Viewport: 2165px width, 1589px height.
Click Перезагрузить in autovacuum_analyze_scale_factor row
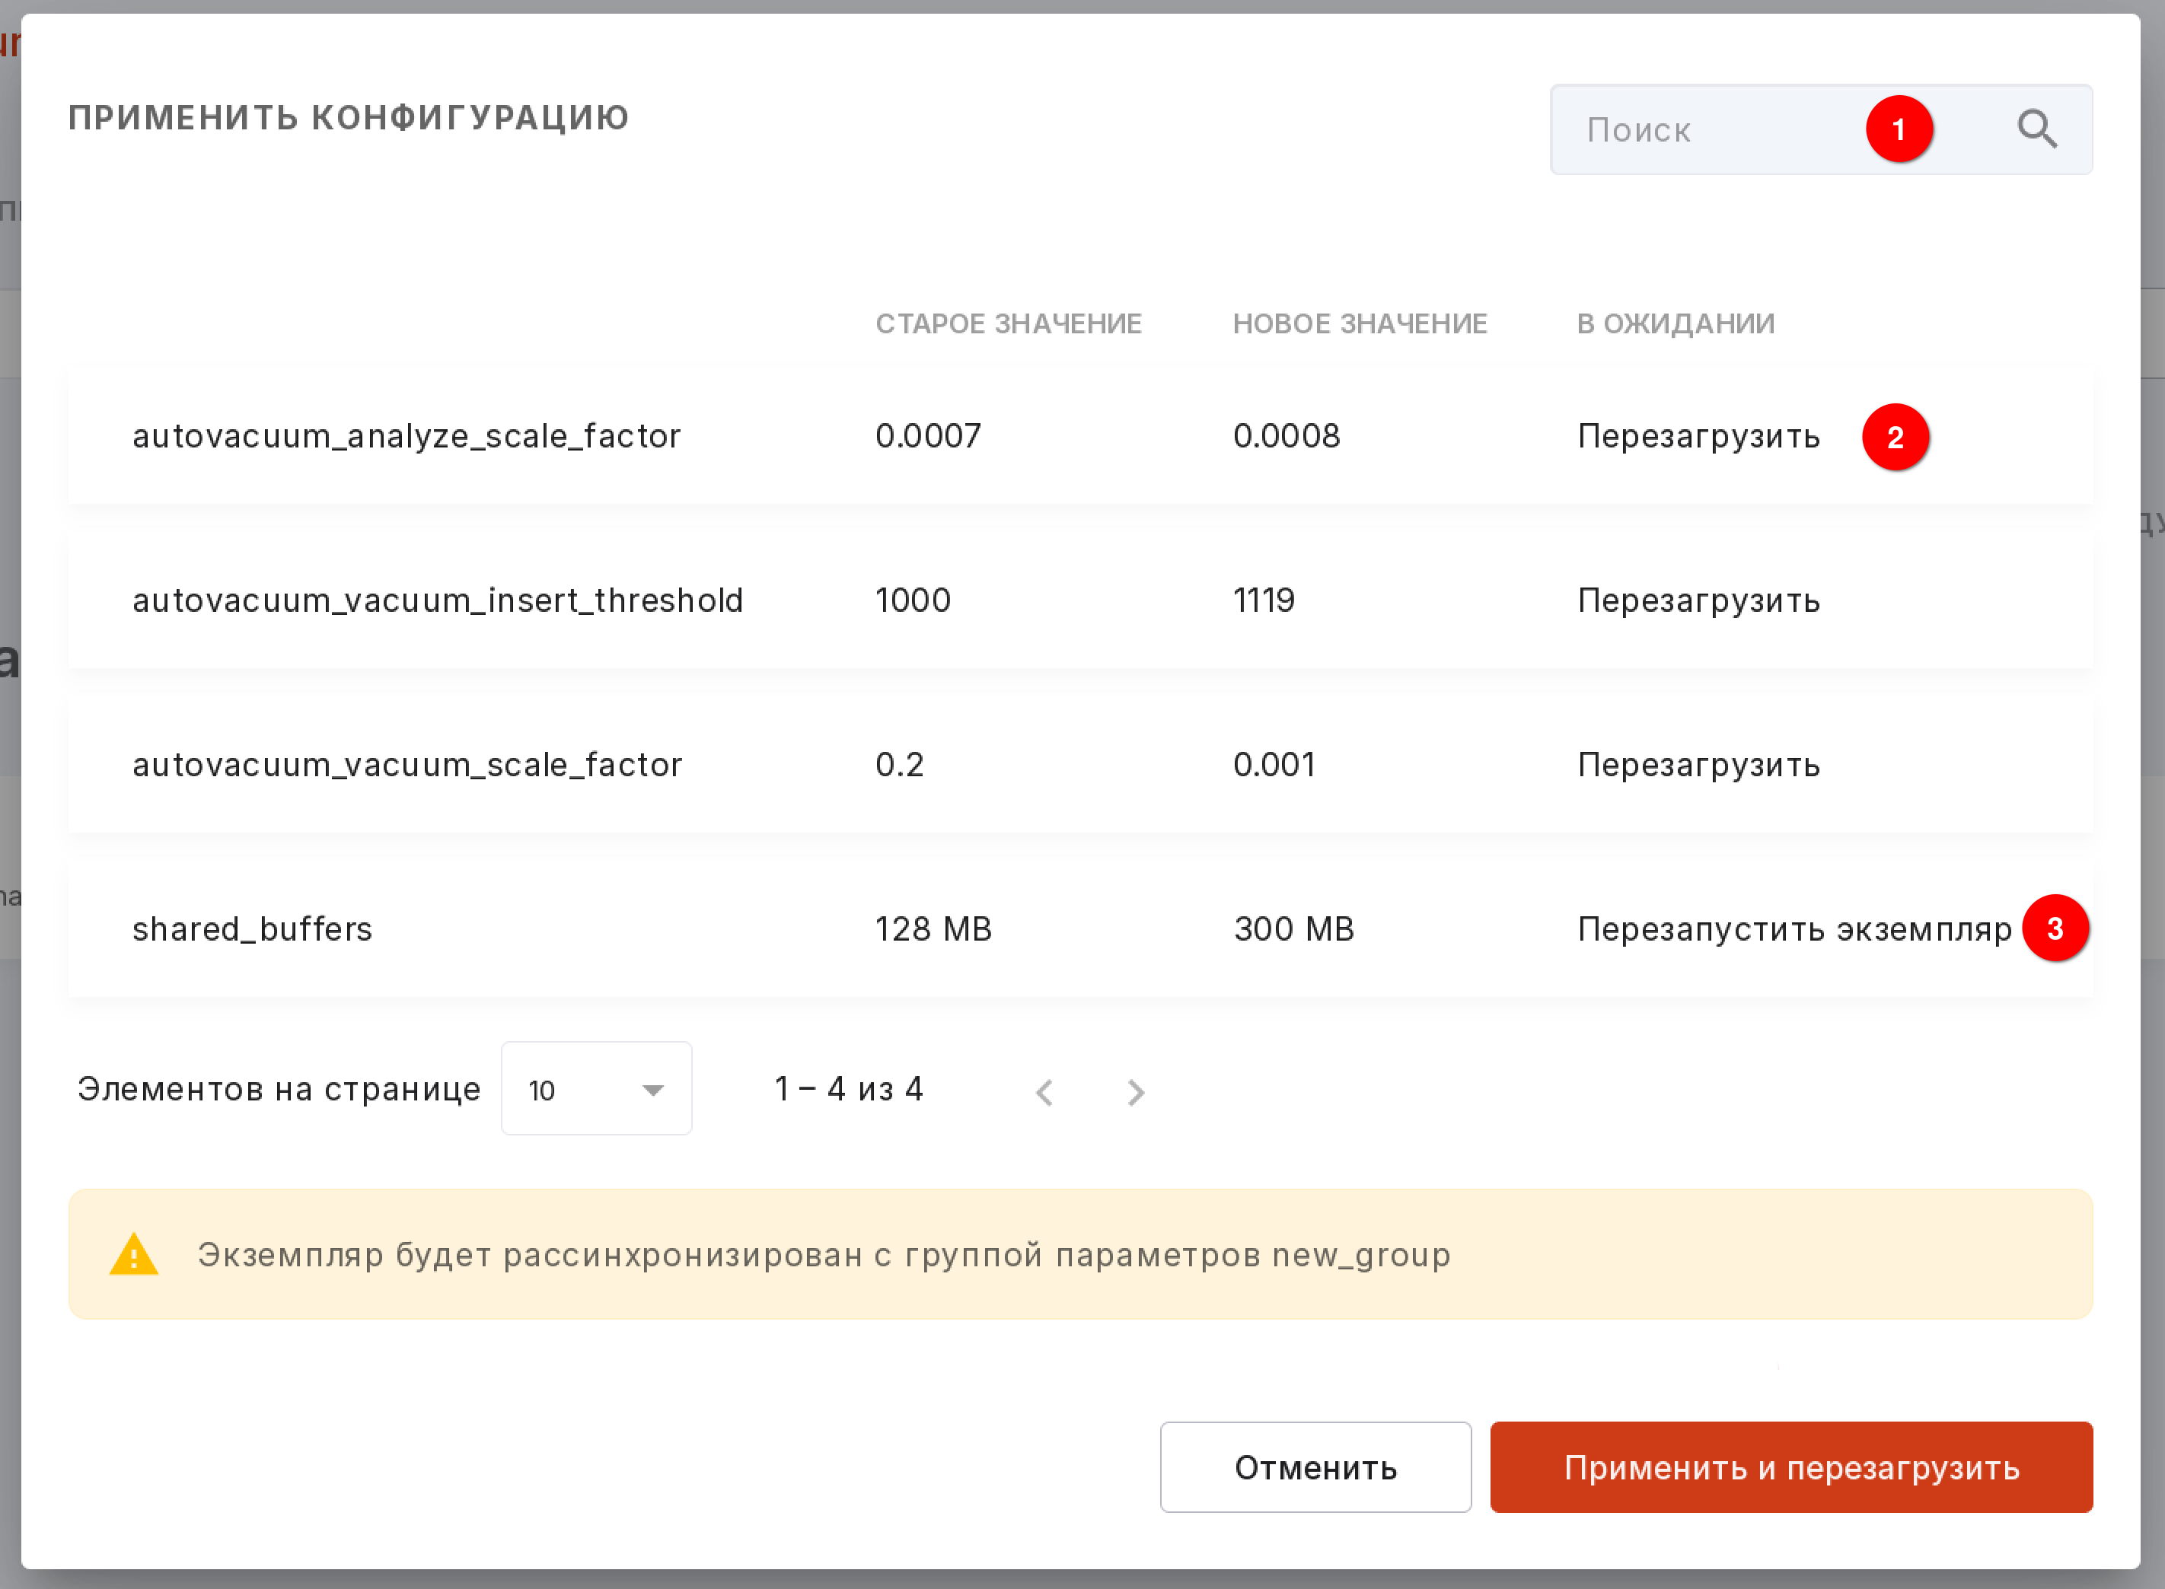point(1698,437)
